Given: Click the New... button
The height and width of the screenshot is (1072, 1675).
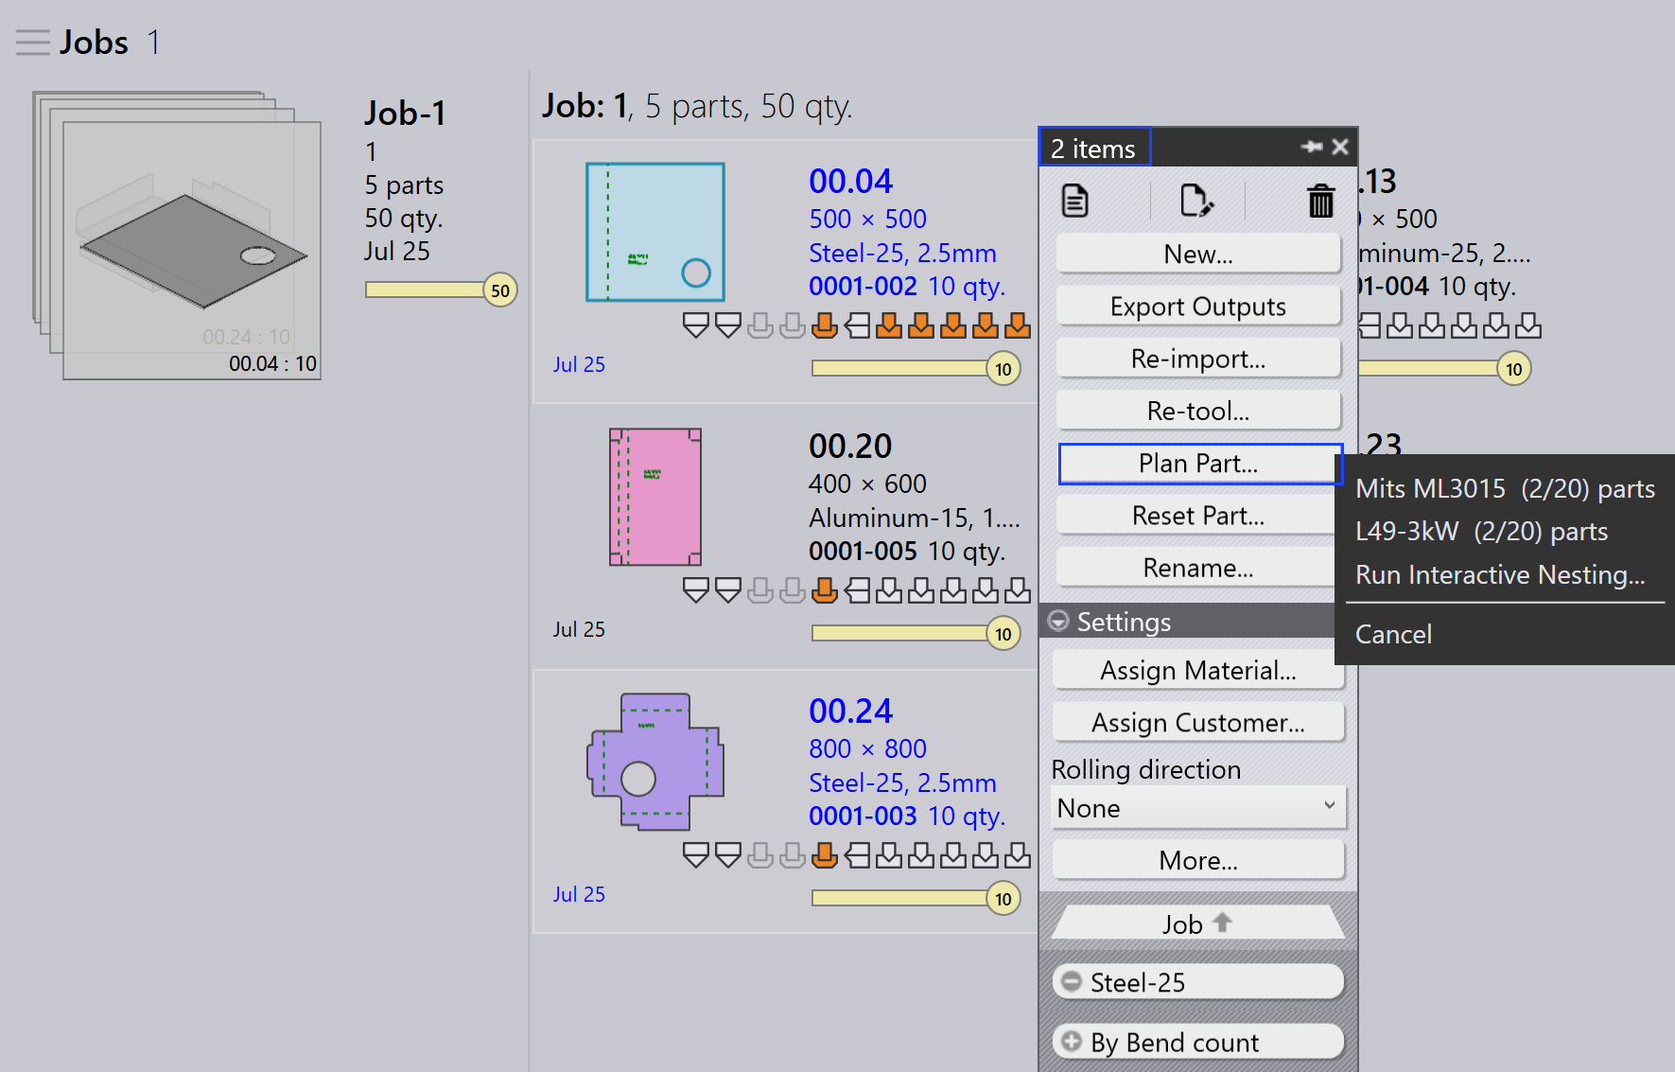Looking at the screenshot, I should (1198, 255).
